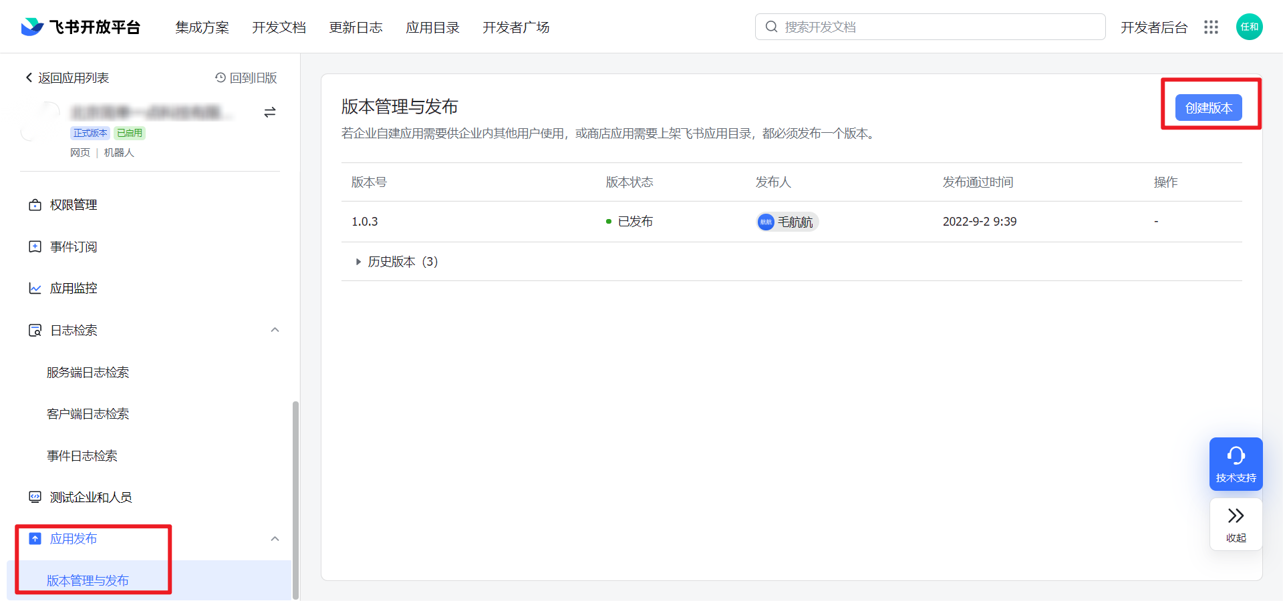
Task: Click the 任和 avatar in top right
Action: click(x=1250, y=27)
